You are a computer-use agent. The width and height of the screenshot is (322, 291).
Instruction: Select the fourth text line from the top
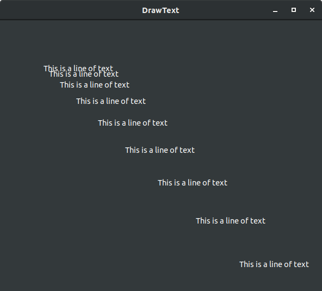(x=111, y=101)
